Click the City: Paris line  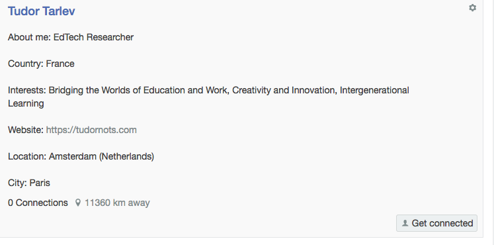click(29, 183)
